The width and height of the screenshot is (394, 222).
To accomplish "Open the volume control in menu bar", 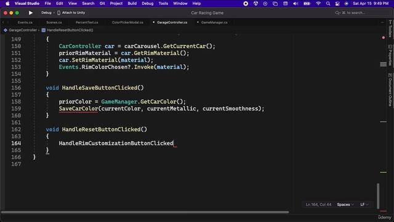I will tap(295, 4).
